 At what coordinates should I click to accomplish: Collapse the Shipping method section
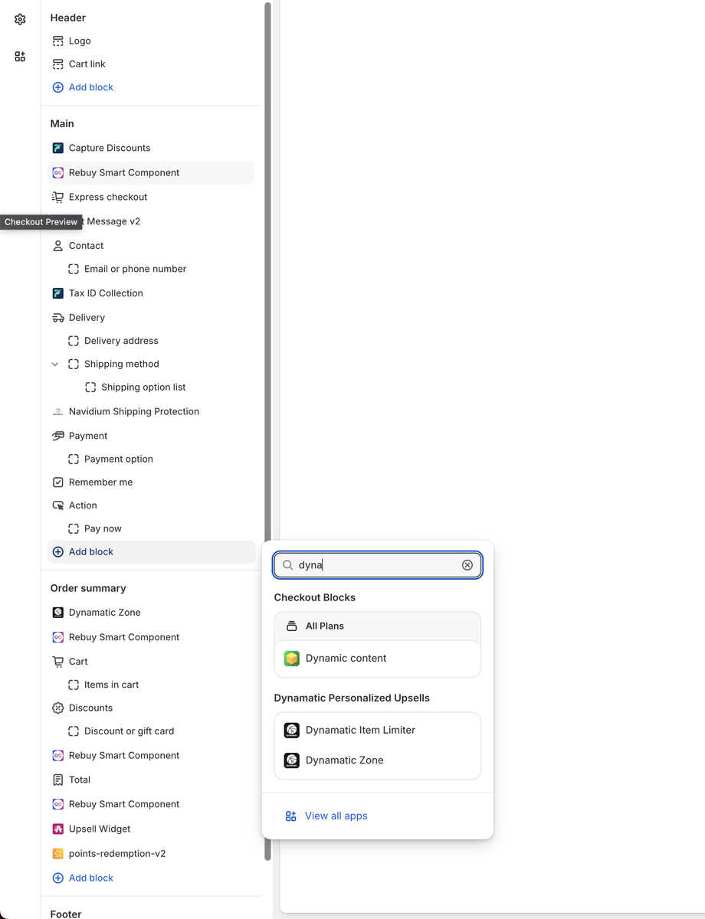[x=54, y=364]
